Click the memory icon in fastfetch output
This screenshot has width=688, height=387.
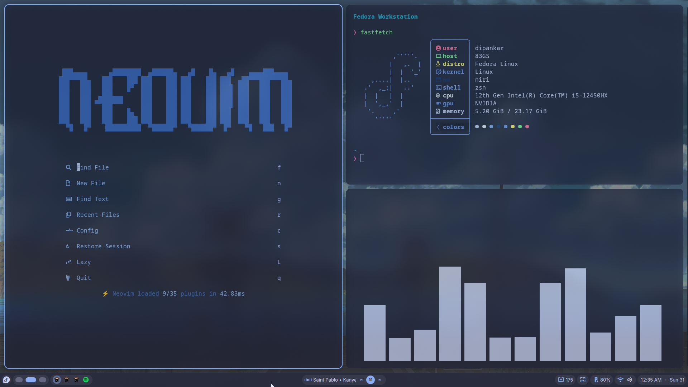pos(438,111)
